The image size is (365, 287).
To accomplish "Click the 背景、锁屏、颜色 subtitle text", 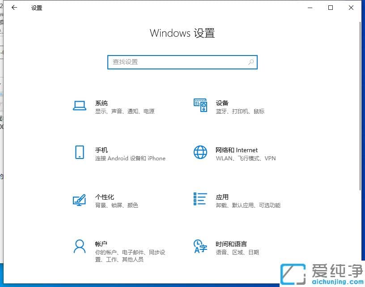I will tap(118, 205).
